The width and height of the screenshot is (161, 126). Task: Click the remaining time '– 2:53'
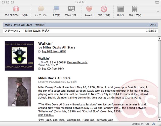click(152, 25)
